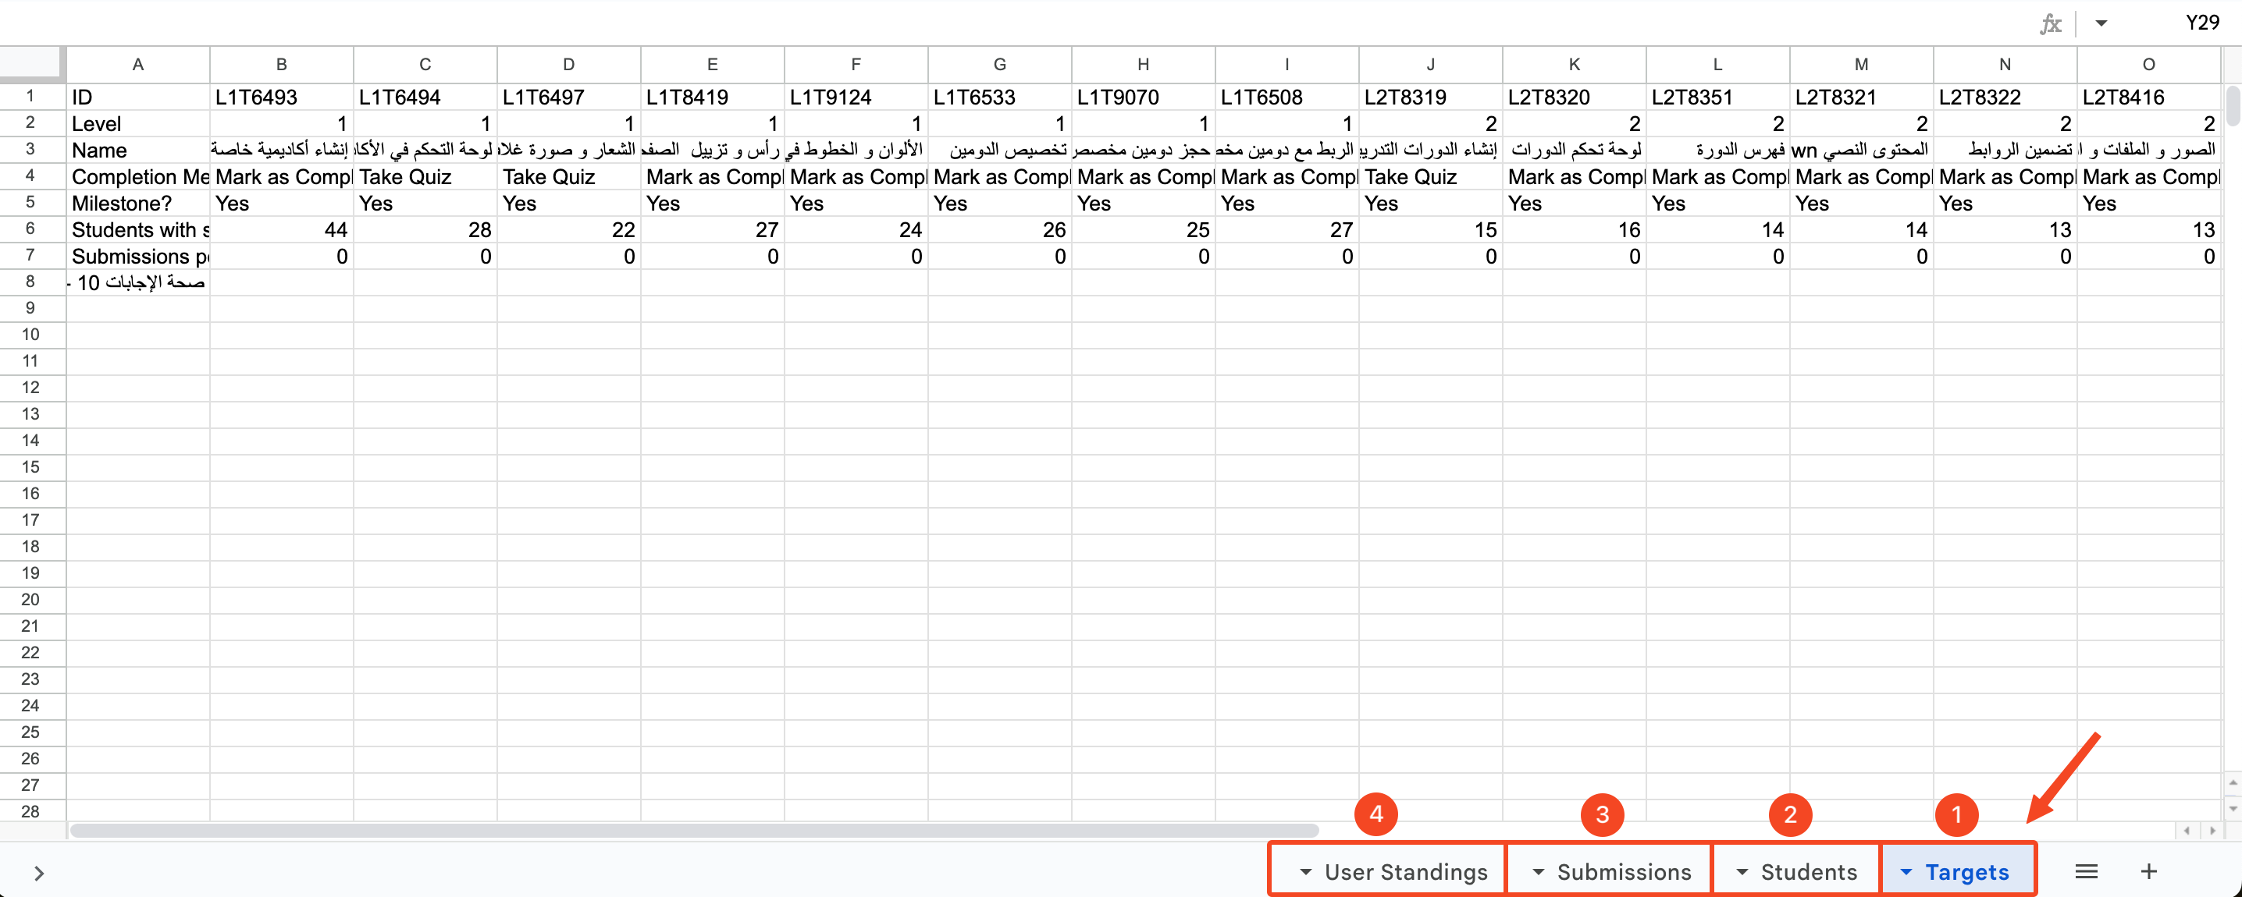Click the scroll right arrow of horizontal scrollbar
This screenshot has height=897, width=2242.
tap(2212, 831)
